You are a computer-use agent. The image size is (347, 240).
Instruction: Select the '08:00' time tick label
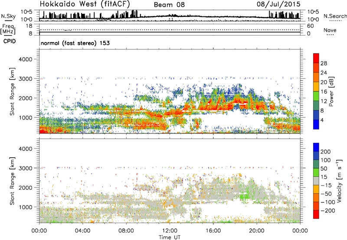[x=126, y=231]
